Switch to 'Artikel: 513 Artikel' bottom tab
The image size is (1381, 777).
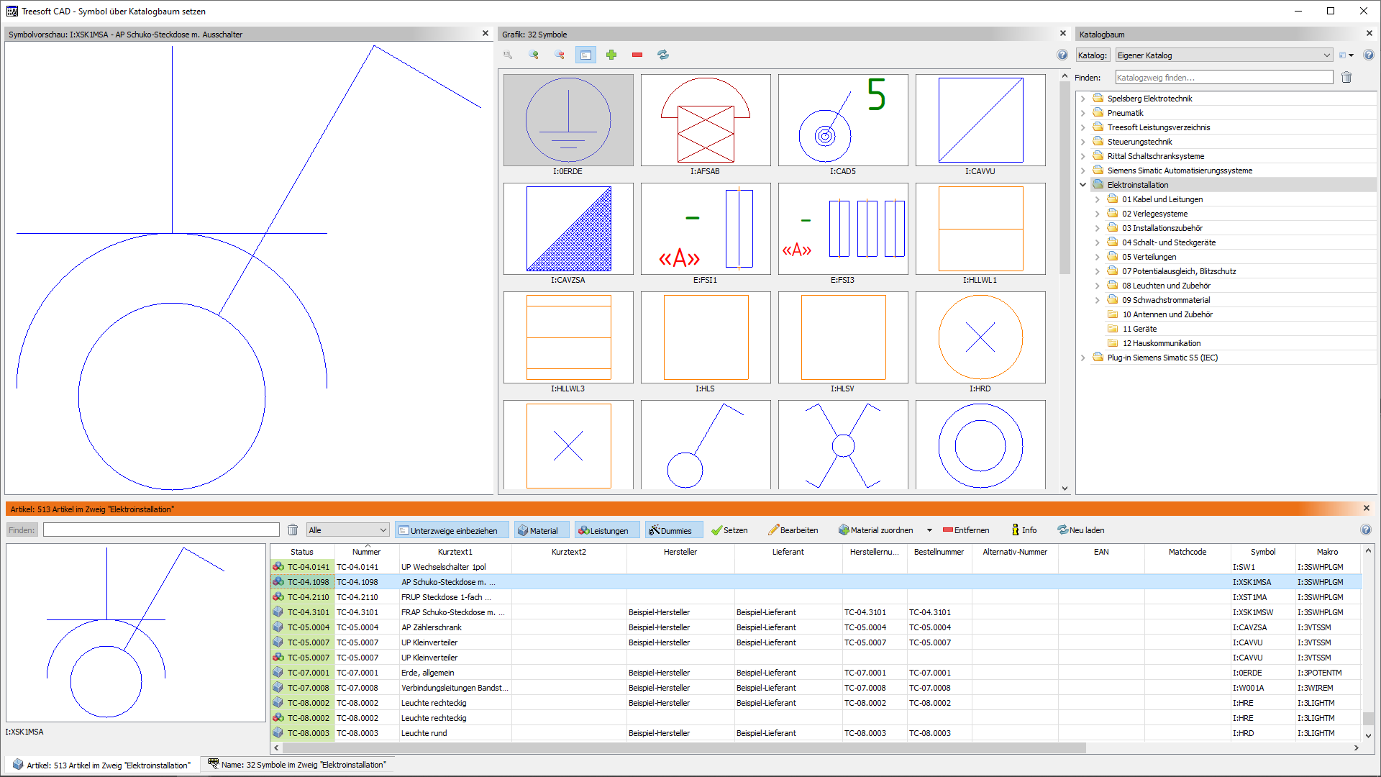coord(101,765)
